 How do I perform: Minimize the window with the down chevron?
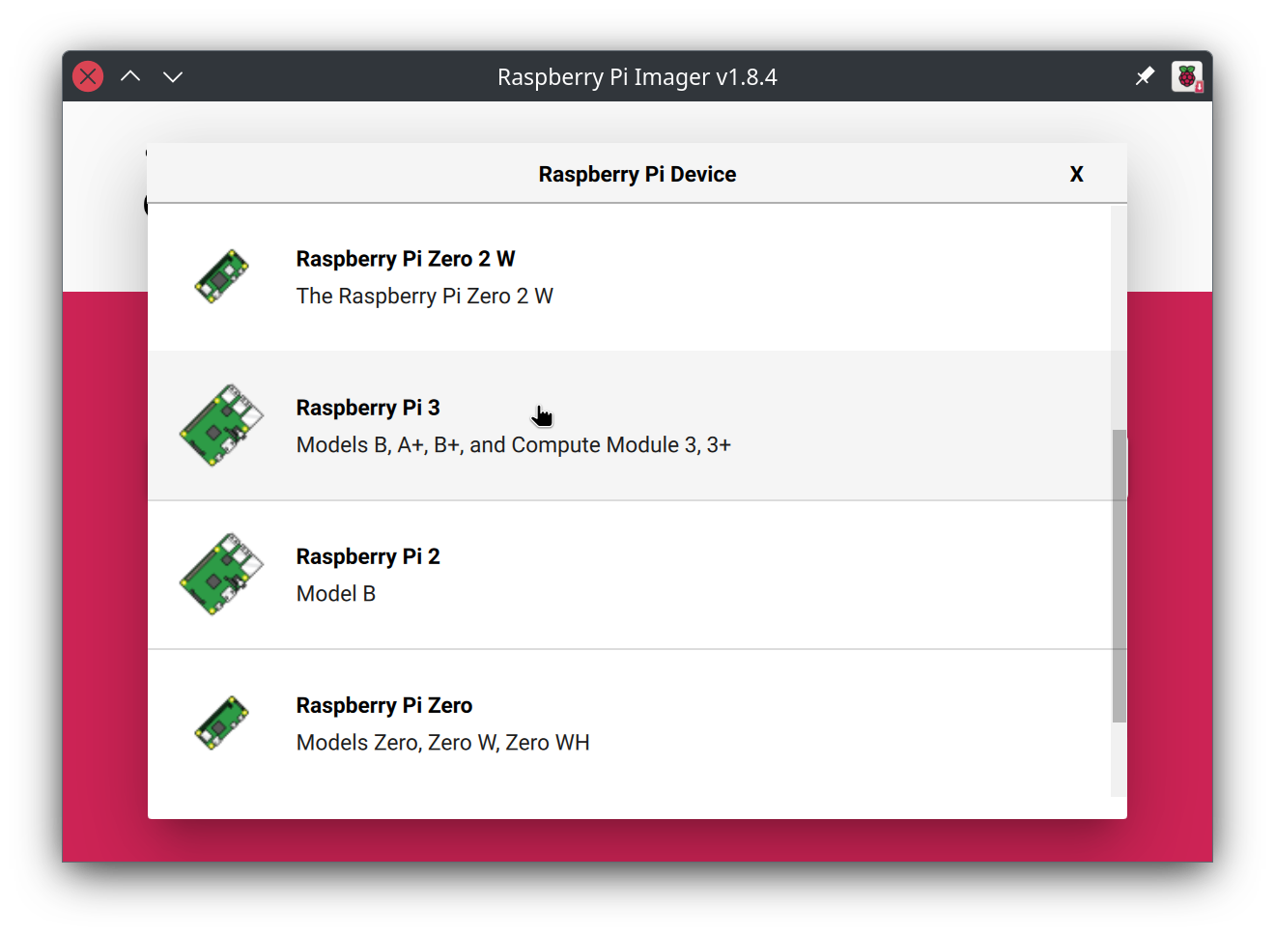(x=173, y=76)
